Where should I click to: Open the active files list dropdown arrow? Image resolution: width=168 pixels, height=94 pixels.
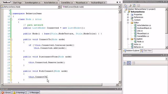tap(117, 2)
